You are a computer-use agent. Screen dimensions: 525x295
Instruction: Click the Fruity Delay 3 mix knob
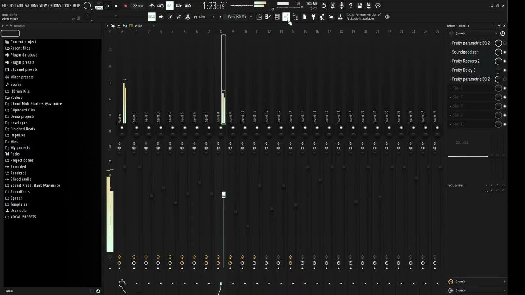[498, 70]
